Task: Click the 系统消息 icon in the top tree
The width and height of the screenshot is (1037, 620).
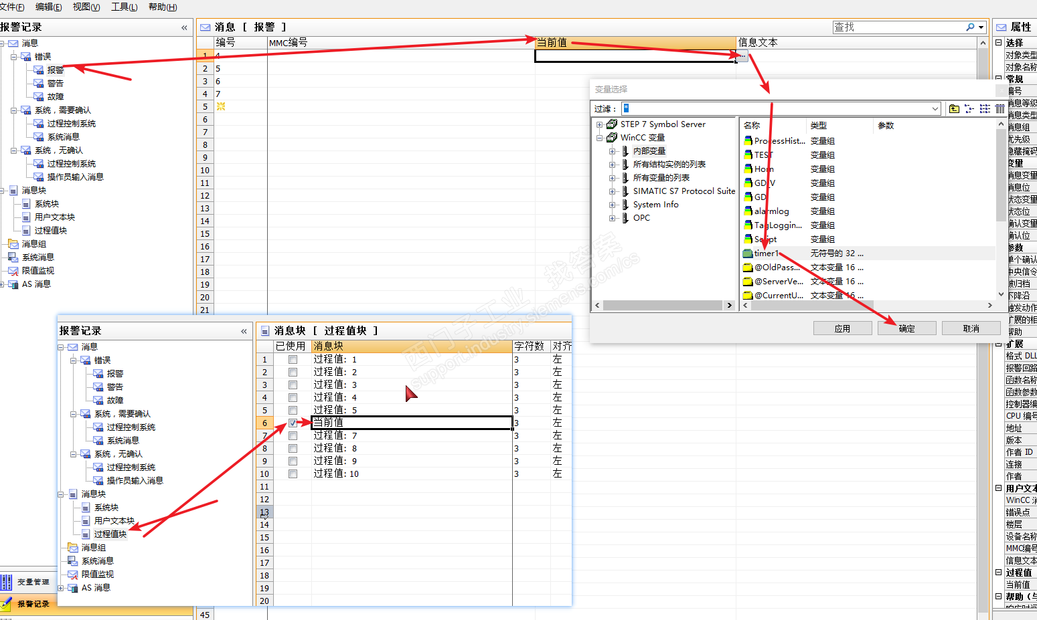Action: tap(13, 257)
